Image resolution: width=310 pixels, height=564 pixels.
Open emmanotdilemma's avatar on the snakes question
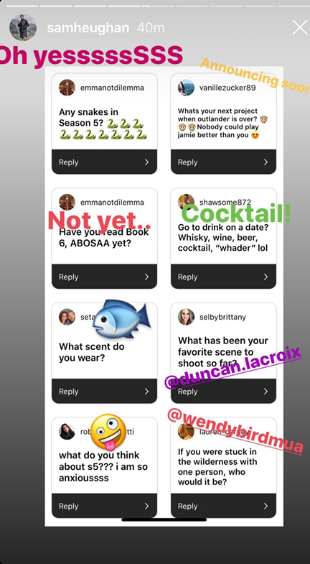coord(67,88)
